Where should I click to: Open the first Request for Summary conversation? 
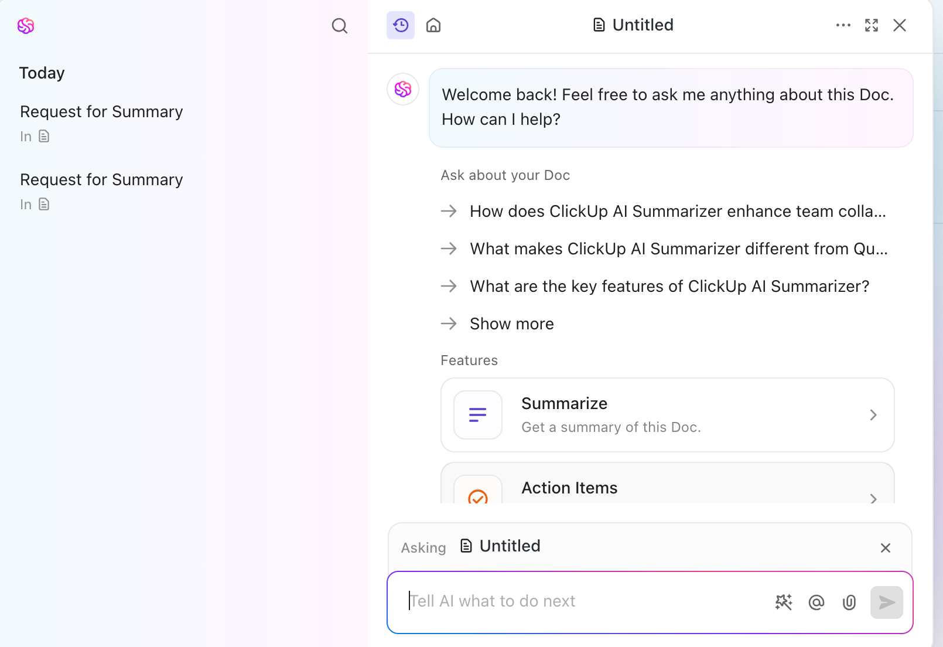coord(101,111)
